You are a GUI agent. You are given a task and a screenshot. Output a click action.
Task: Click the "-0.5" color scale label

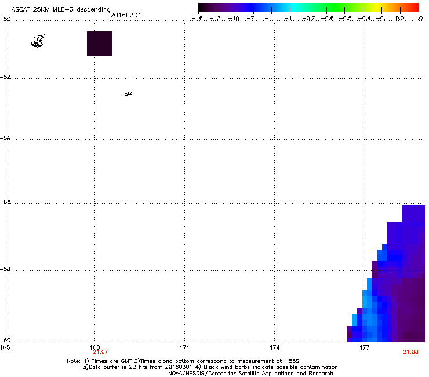(346, 19)
